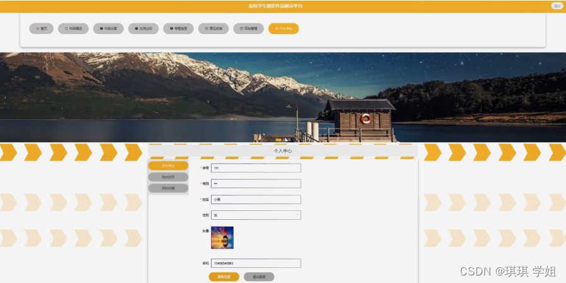Viewport: 566px width, 283px height.
Task: Expand the 性别 gender dropdown
Action: 256,215
